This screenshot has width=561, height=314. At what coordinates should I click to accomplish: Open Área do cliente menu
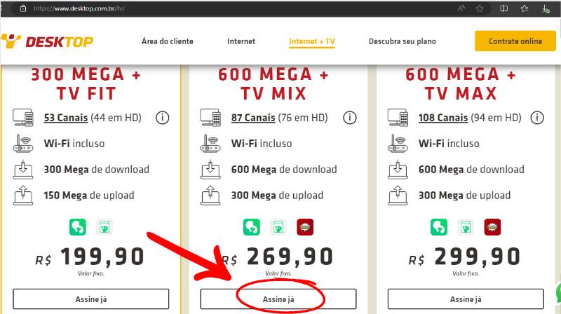pos(166,41)
